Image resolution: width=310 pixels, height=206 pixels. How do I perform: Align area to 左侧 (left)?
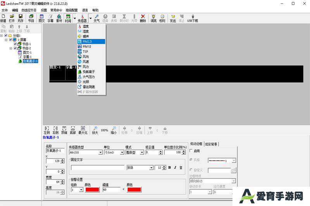point(46,130)
